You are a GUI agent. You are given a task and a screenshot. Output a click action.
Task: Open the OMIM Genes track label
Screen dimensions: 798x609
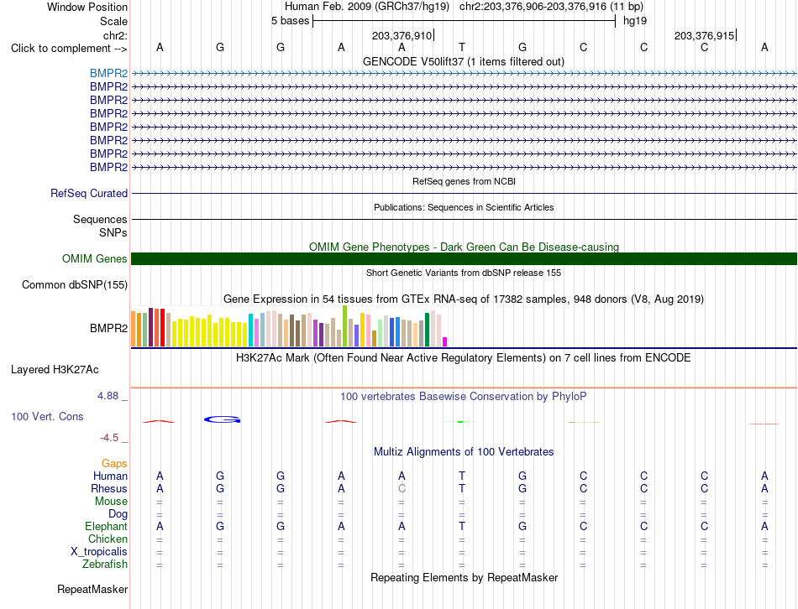pyautogui.click(x=95, y=258)
